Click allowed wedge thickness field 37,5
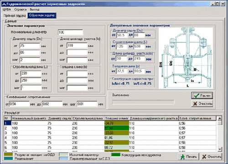The width and height of the screenshot is (228, 164). (x=122, y=71)
